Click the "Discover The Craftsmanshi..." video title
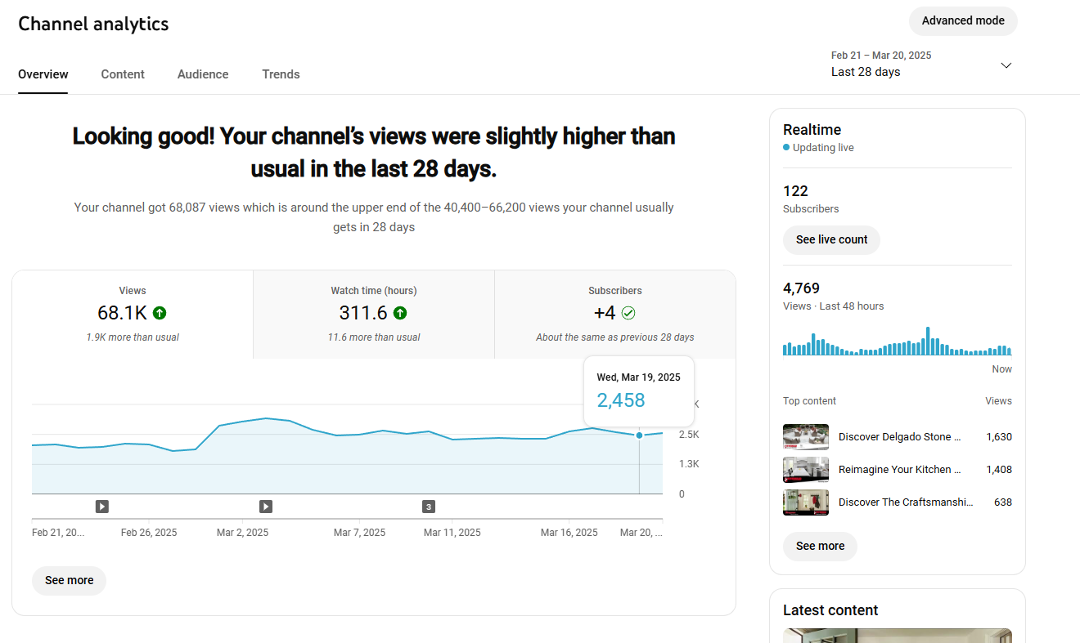The height and width of the screenshot is (643, 1080). tap(907, 502)
